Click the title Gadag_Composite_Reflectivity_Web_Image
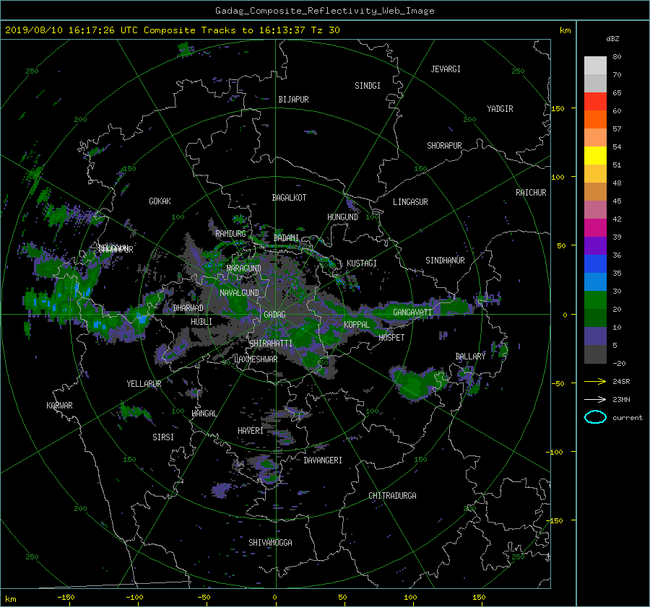This screenshot has width=650, height=607. click(324, 11)
